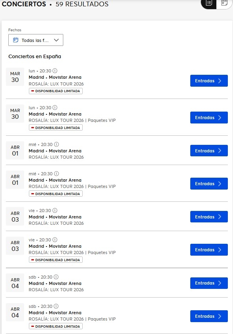Open the 'Todas las fechas' date filter
Viewport: 233px width, 334px height.
tap(36, 40)
